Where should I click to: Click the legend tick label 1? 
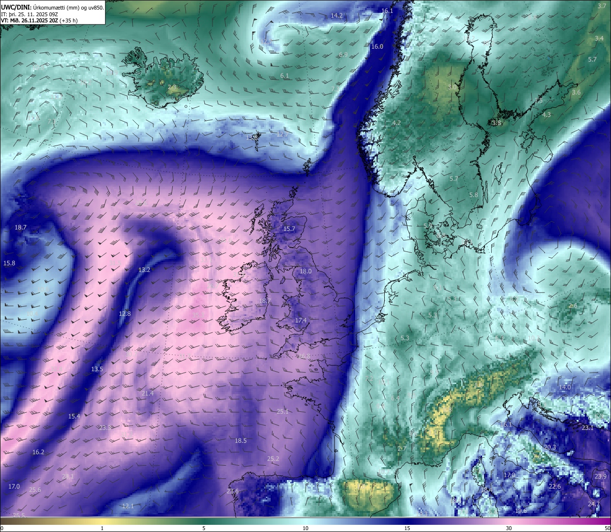[102, 528]
